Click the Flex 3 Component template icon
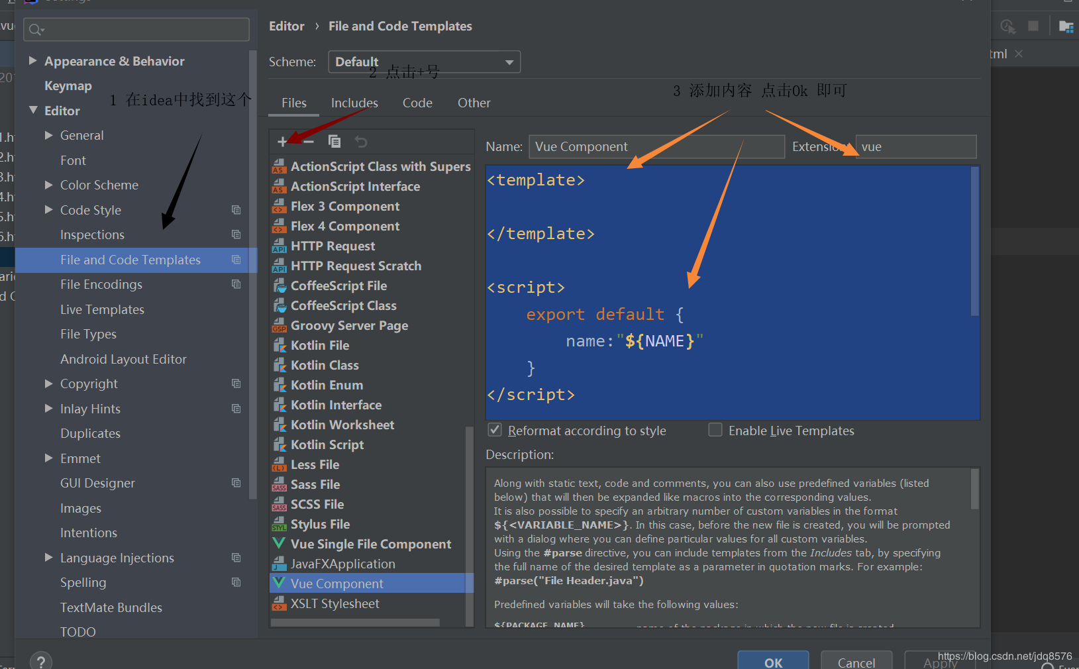Image resolution: width=1079 pixels, height=669 pixels. (279, 207)
